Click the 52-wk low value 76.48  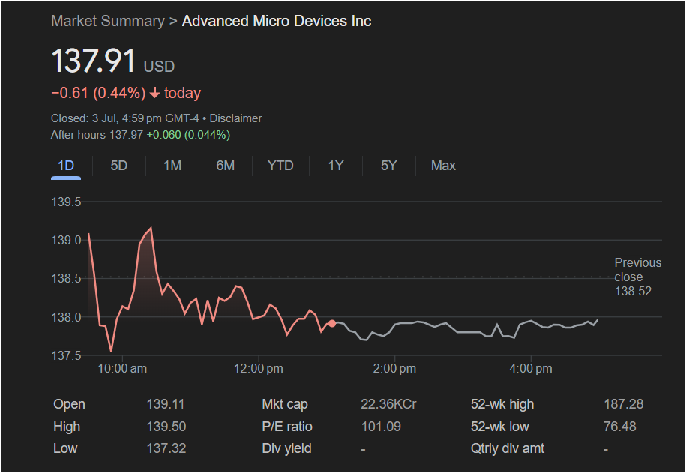(x=619, y=427)
